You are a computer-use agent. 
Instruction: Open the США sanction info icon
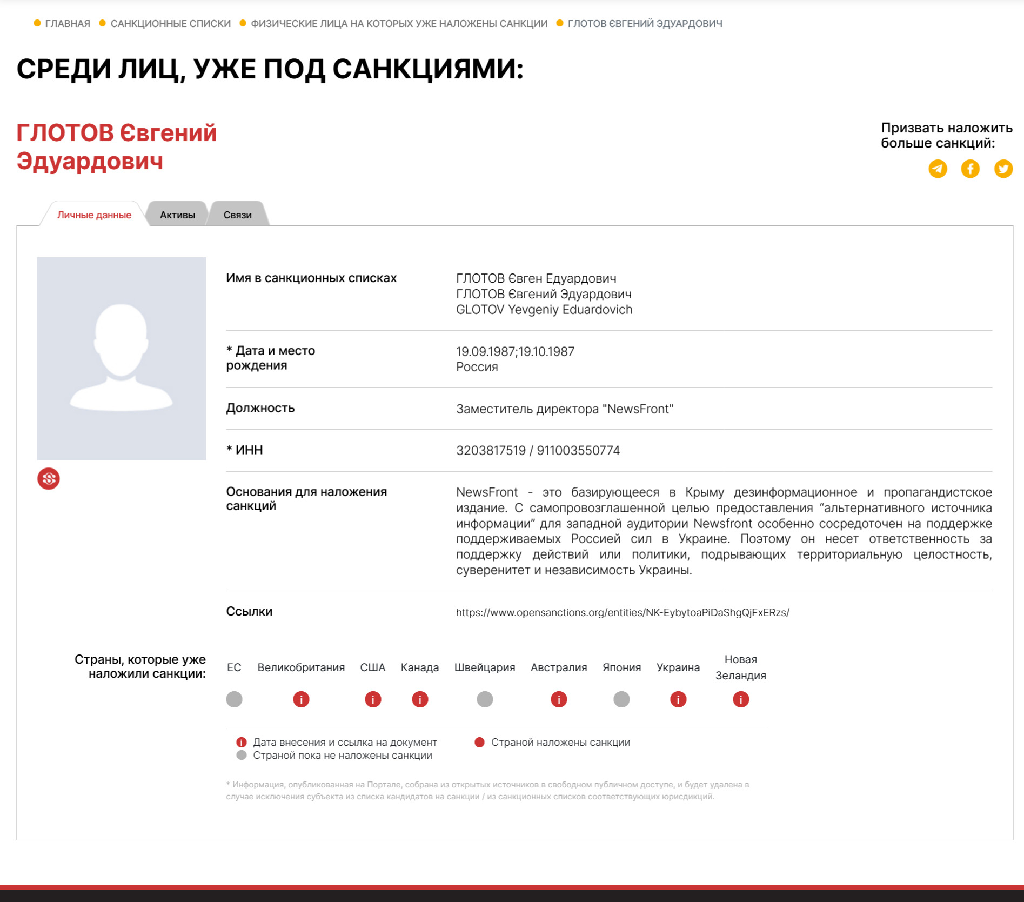pyautogui.click(x=373, y=699)
